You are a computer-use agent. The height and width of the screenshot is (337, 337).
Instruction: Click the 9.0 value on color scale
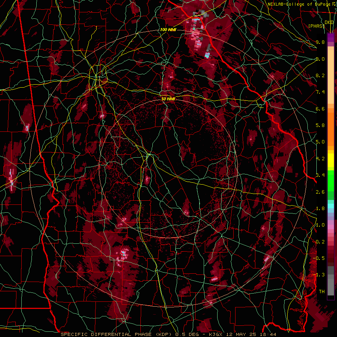320,59
